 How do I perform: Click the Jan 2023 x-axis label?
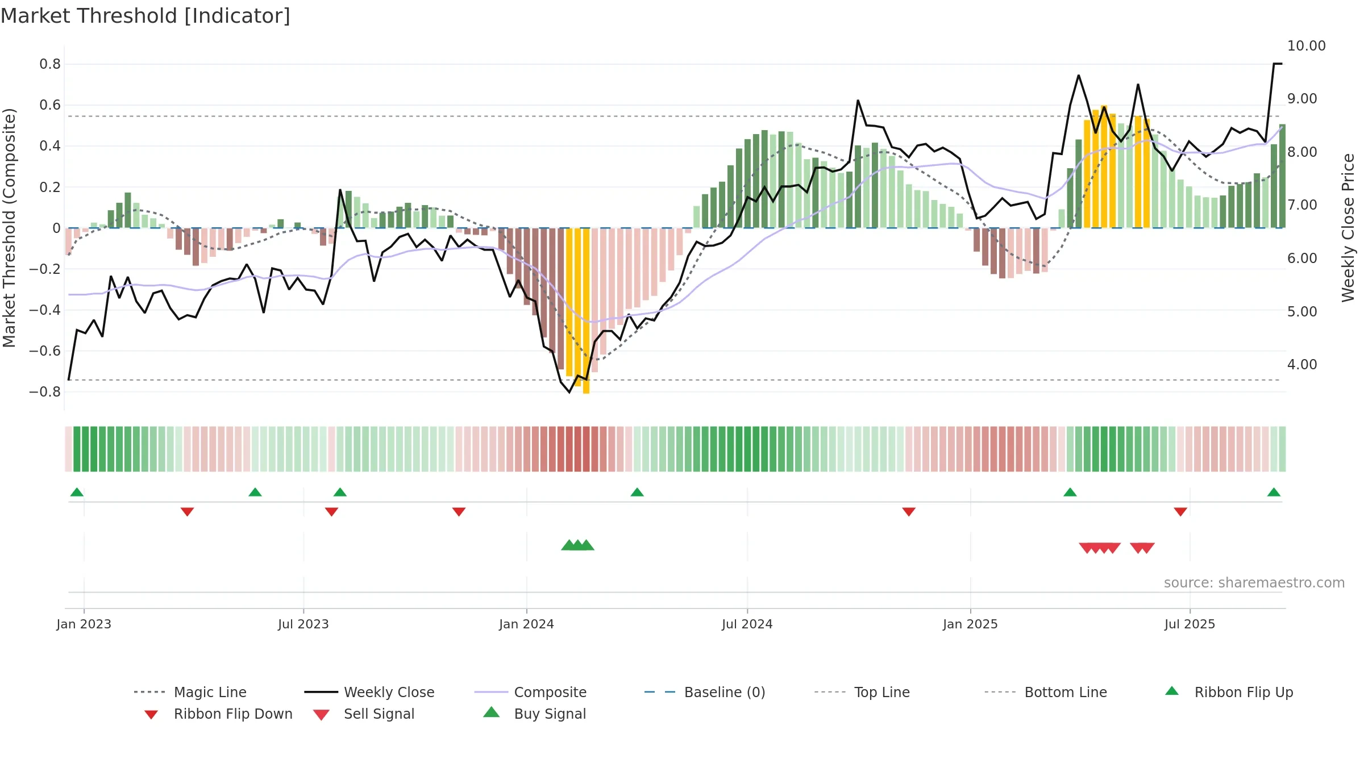(84, 624)
